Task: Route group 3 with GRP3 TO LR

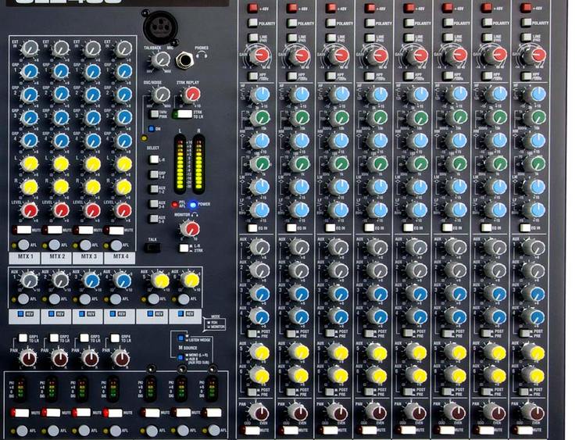Action: 84,338
